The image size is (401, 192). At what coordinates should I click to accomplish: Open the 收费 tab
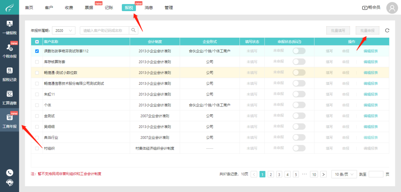point(69,8)
